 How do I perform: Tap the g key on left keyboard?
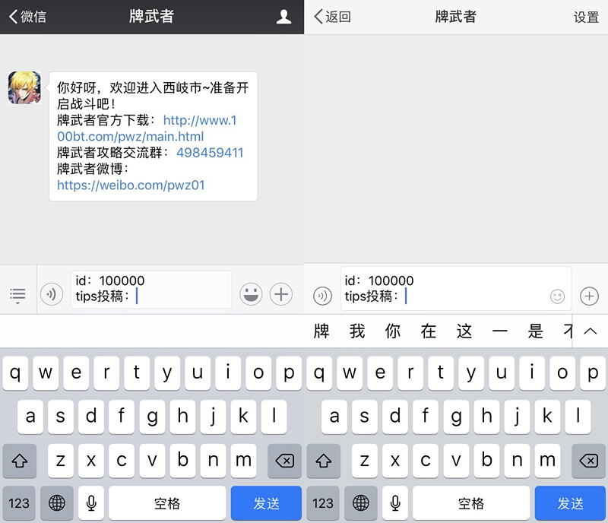click(x=152, y=417)
